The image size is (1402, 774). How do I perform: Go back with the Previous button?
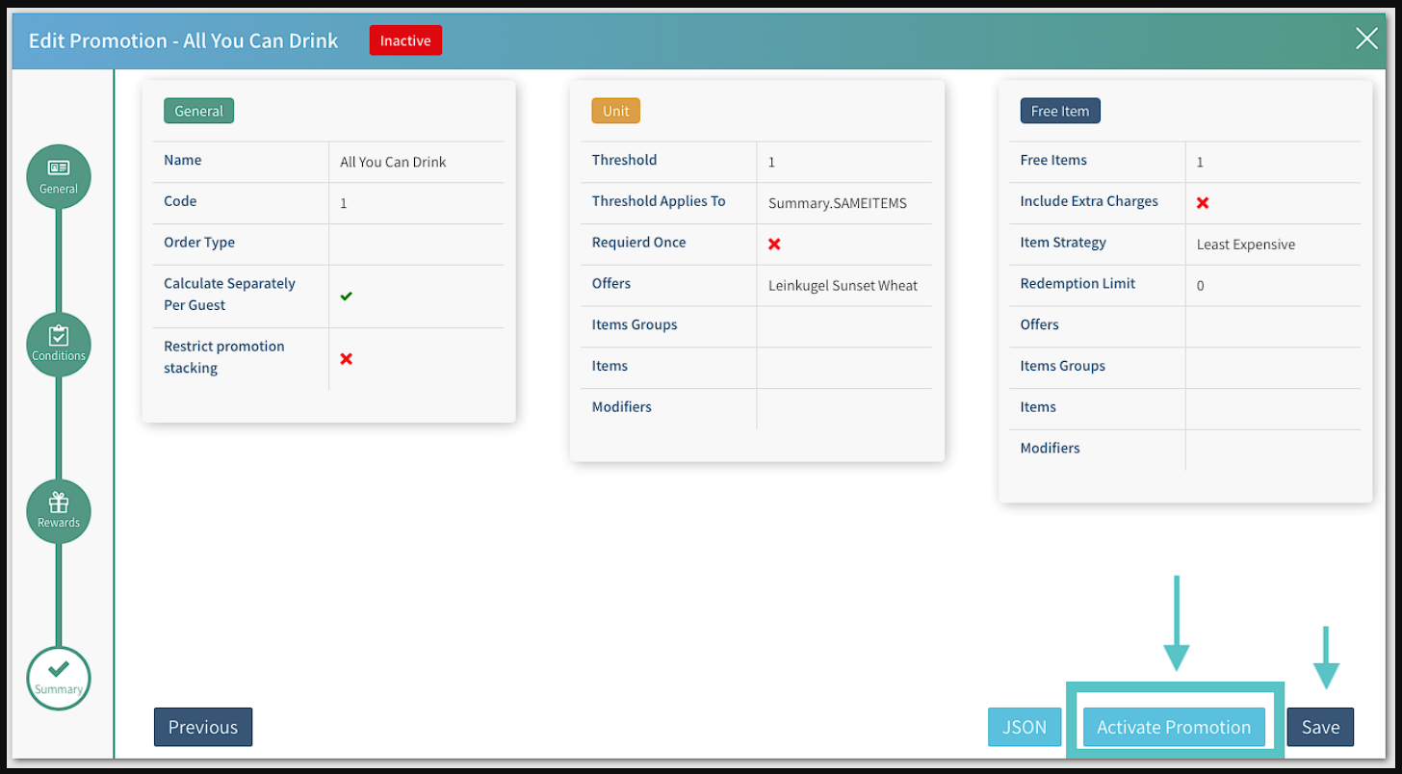click(203, 727)
